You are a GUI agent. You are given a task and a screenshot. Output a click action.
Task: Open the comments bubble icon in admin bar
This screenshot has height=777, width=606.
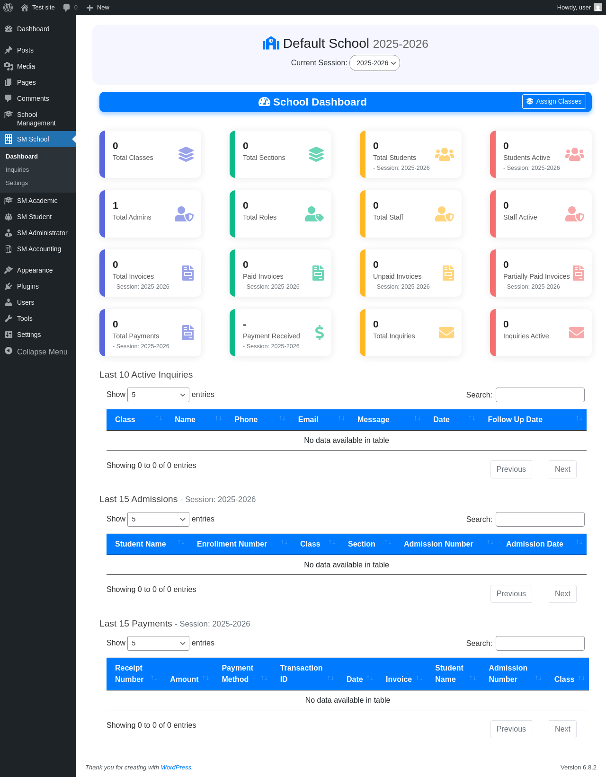pyautogui.click(x=67, y=8)
